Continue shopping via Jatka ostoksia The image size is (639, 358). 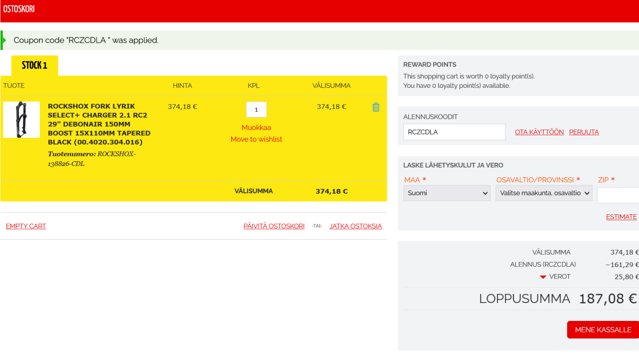point(355,226)
